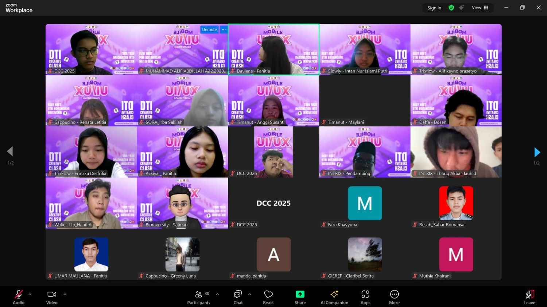
Task: Open the React heart icon
Action: click(x=268, y=294)
